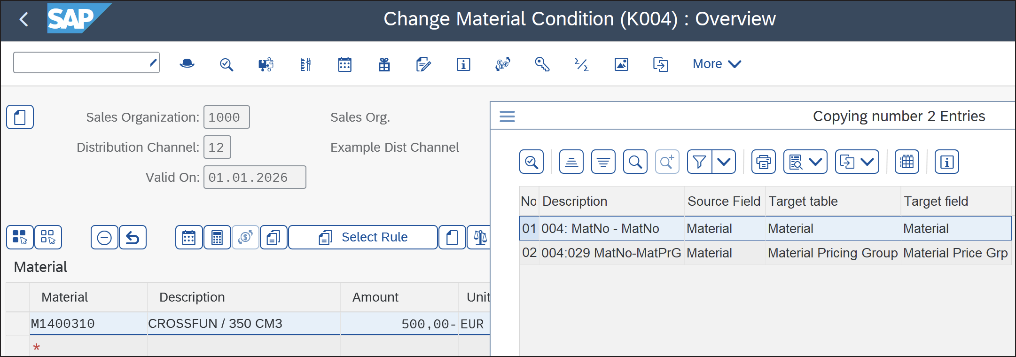This screenshot has width=1016, height=357.
Task: Click the blank page icon right of Select Rule
Action: coord(452,237)
